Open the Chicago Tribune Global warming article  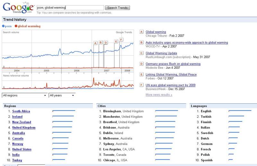(156, 32)
